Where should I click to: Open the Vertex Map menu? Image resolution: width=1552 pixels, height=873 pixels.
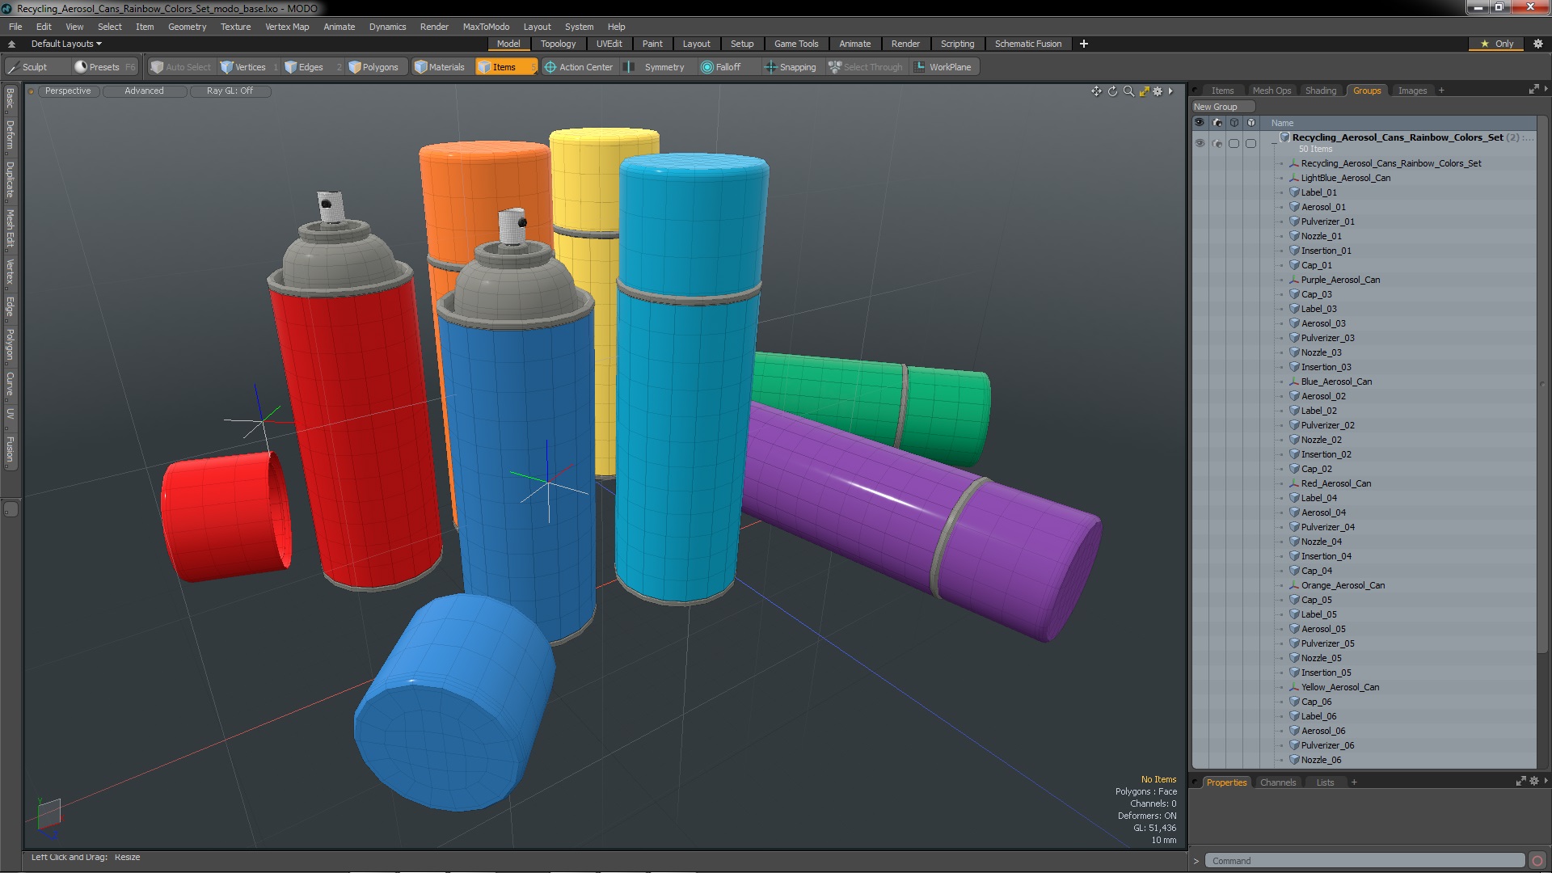pos(287,27)
